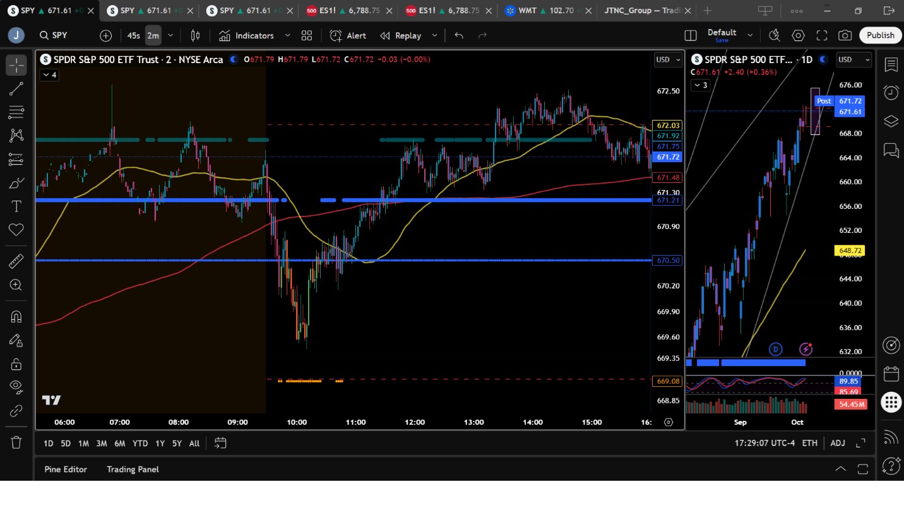The width and height of the screenshot is (904, 508).
Task: Open quick search with the lightning magnifier
Action: [x=775, y=36]
